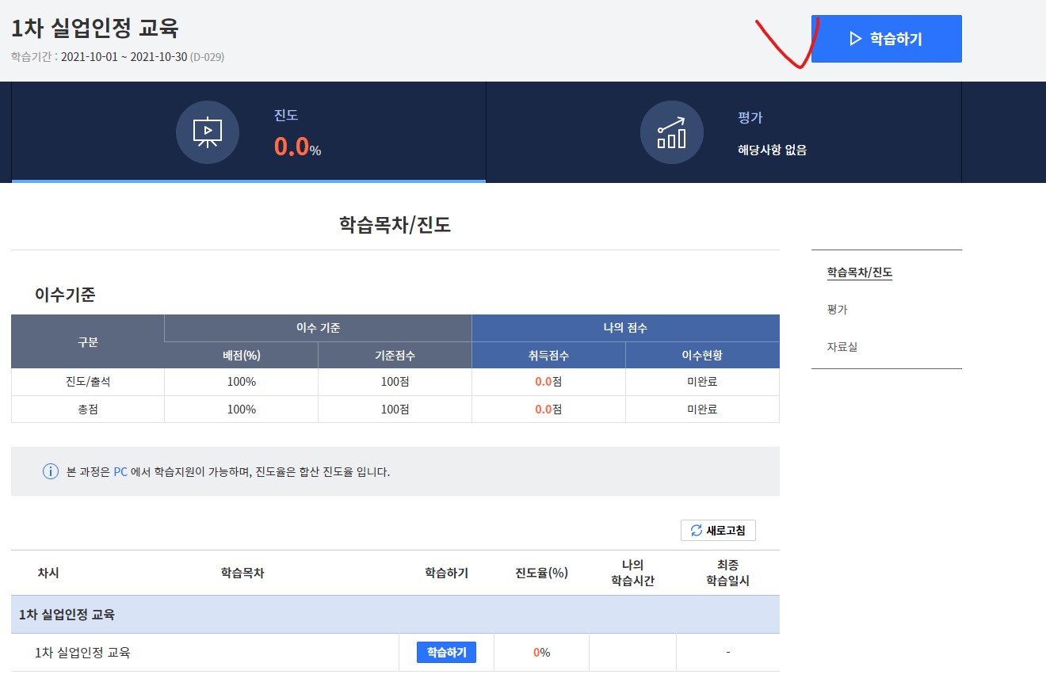Open the 진도 0.0% tab

point(249,132)
